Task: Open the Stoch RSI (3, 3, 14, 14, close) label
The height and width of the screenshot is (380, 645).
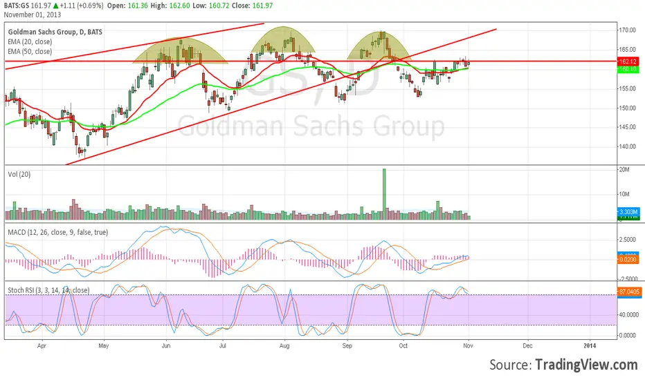Action: coord(48,290)
